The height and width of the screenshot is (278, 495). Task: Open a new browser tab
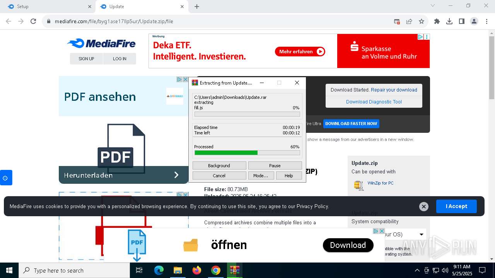pyautogui.click(x=197, y=7)
